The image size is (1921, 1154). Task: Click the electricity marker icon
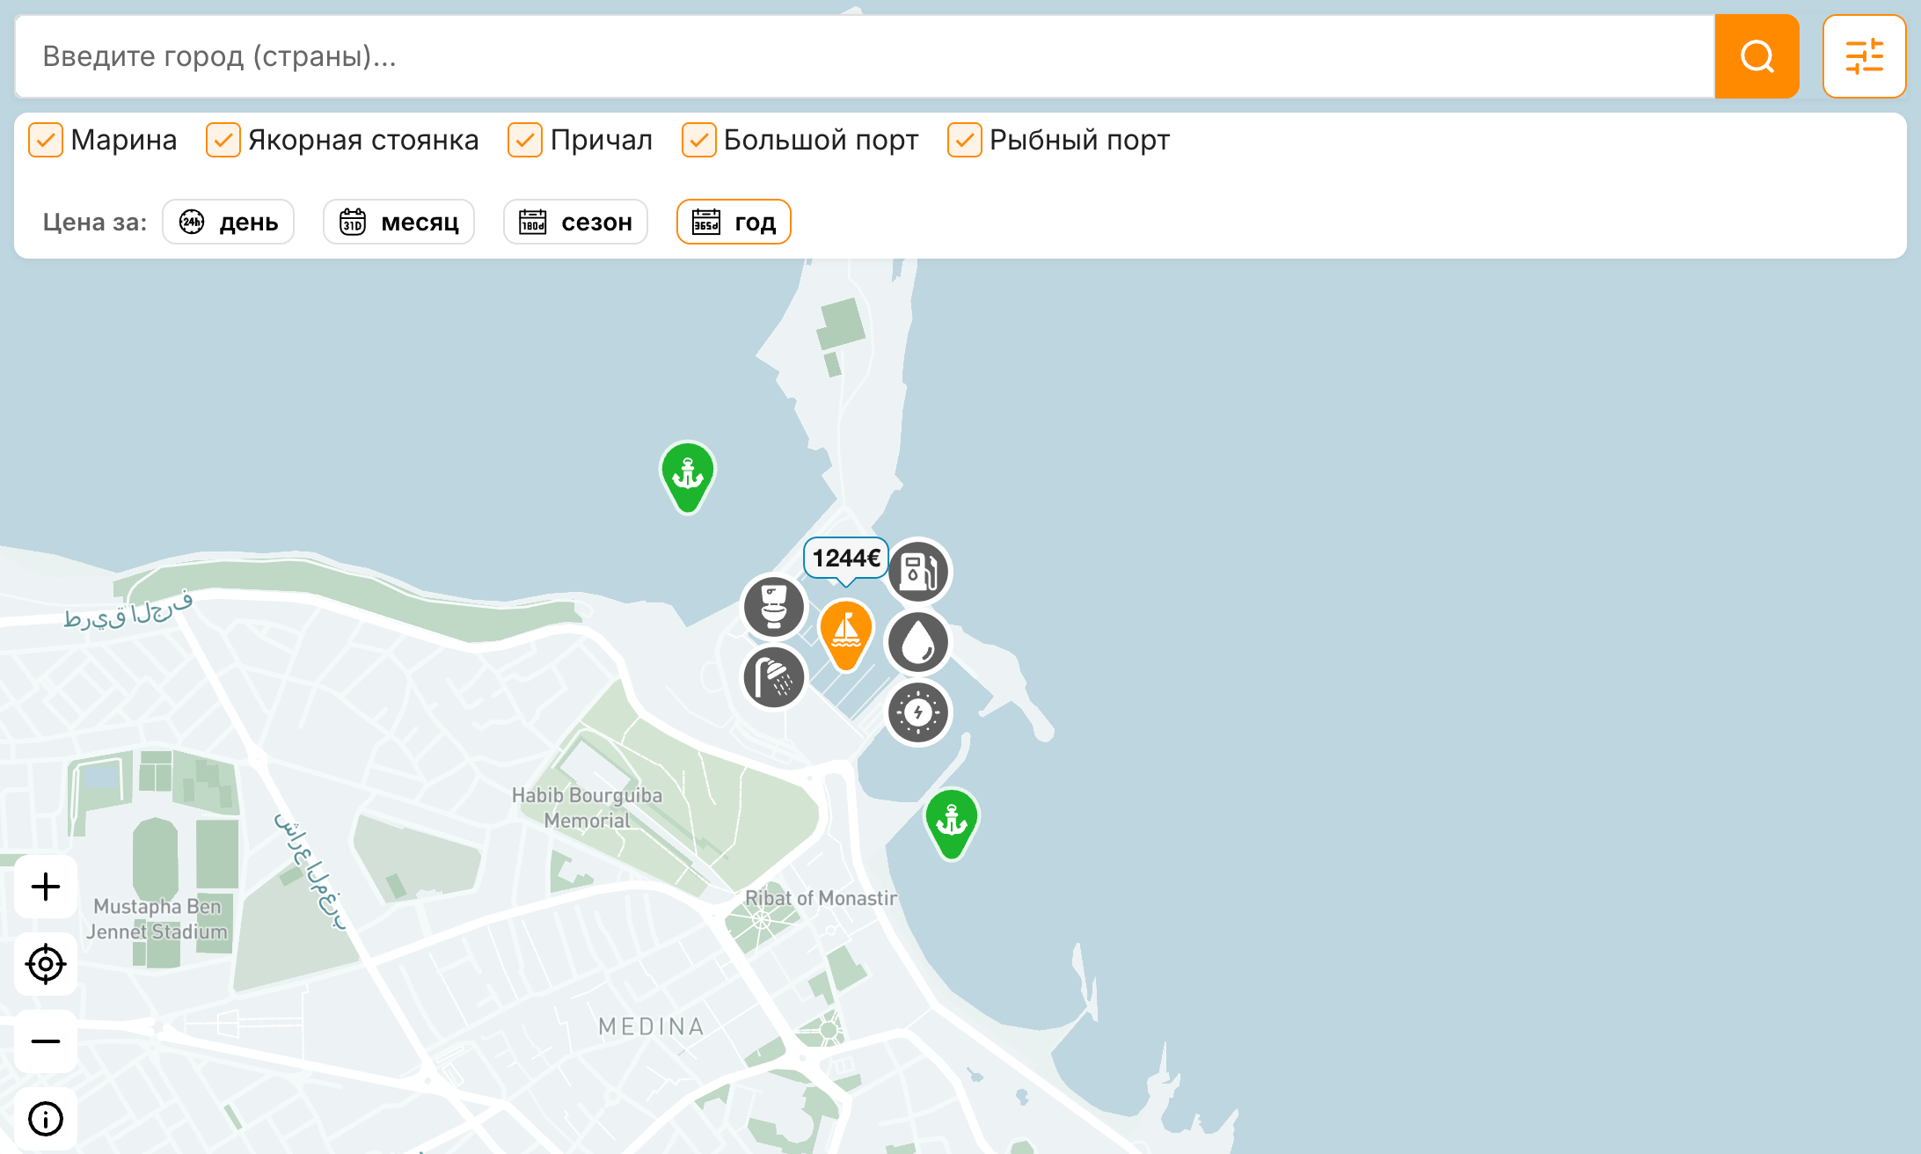tap(918, 712)
